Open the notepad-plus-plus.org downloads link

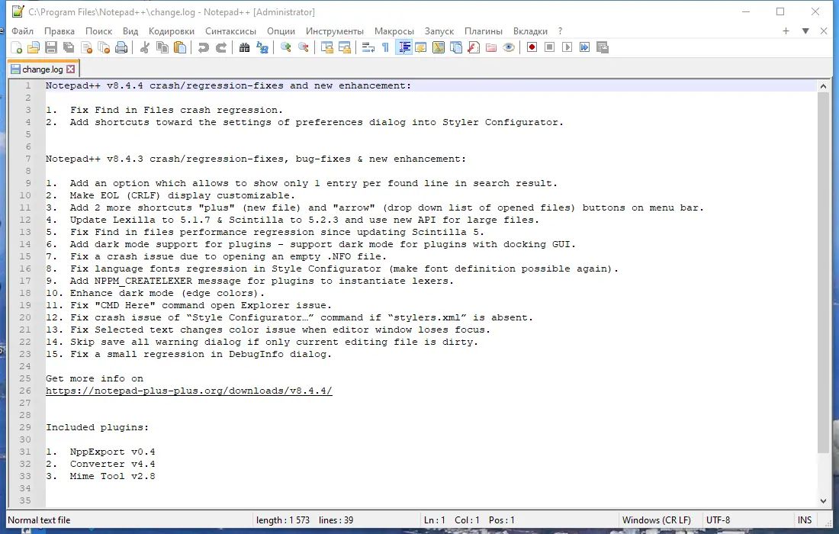coord(189,391)
